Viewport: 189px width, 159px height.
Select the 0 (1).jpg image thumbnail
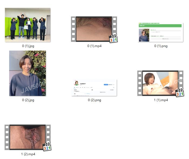(x=28, y=25)
